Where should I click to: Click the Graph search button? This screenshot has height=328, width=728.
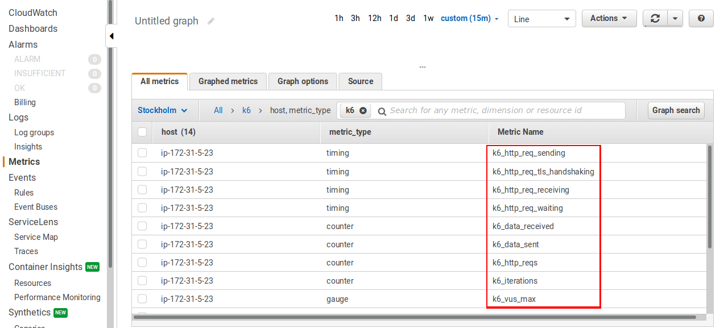[x=676, y=110]
